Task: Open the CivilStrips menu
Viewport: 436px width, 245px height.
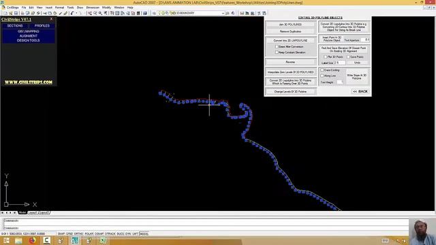Action: point(12,7)
